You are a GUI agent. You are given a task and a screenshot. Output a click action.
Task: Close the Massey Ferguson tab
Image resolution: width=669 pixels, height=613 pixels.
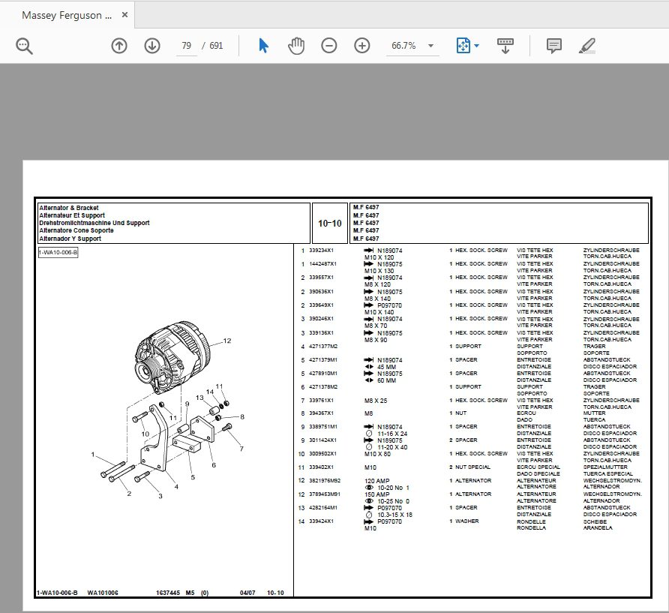point(124,14)
